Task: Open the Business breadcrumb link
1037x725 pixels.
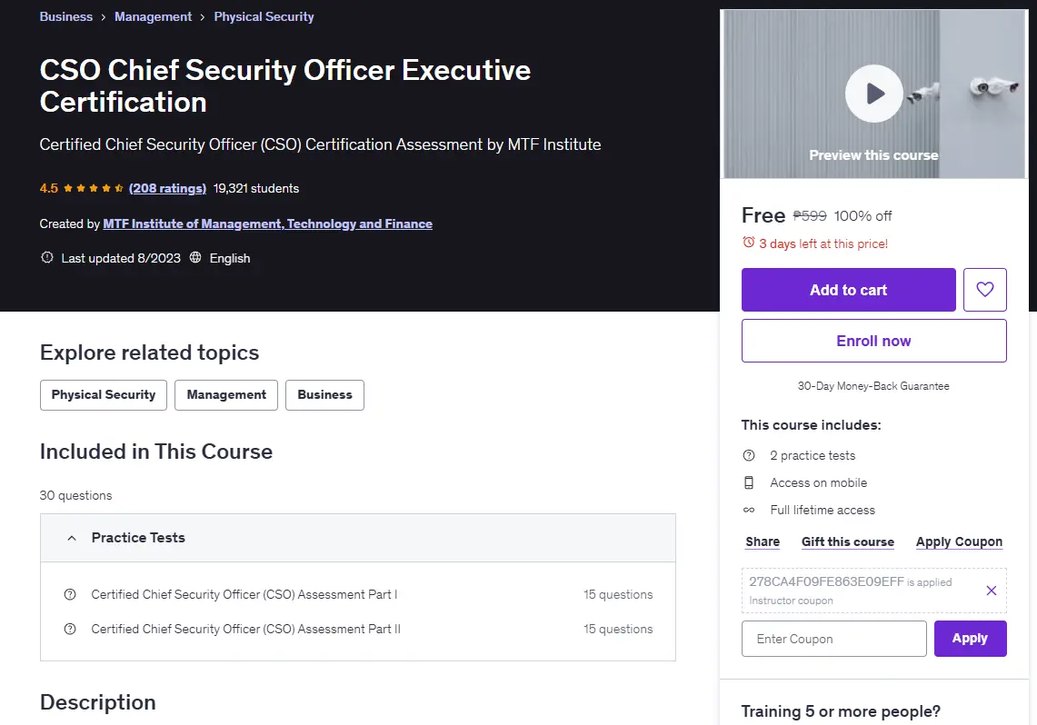Action: 66,16
